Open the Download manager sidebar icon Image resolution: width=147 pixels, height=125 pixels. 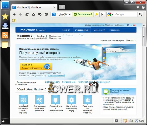pos(5,26)
